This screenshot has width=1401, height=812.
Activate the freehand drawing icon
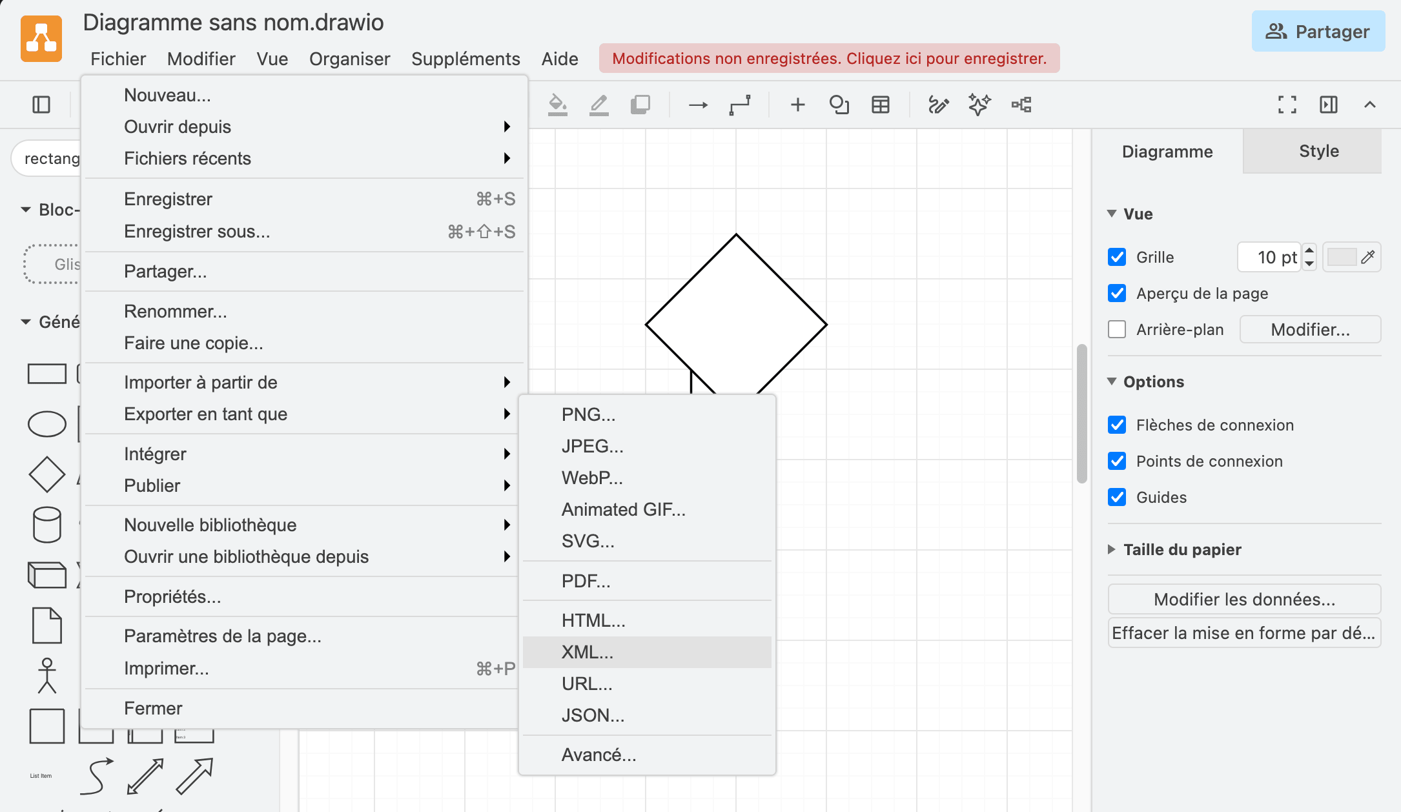(x=938, y=105)
